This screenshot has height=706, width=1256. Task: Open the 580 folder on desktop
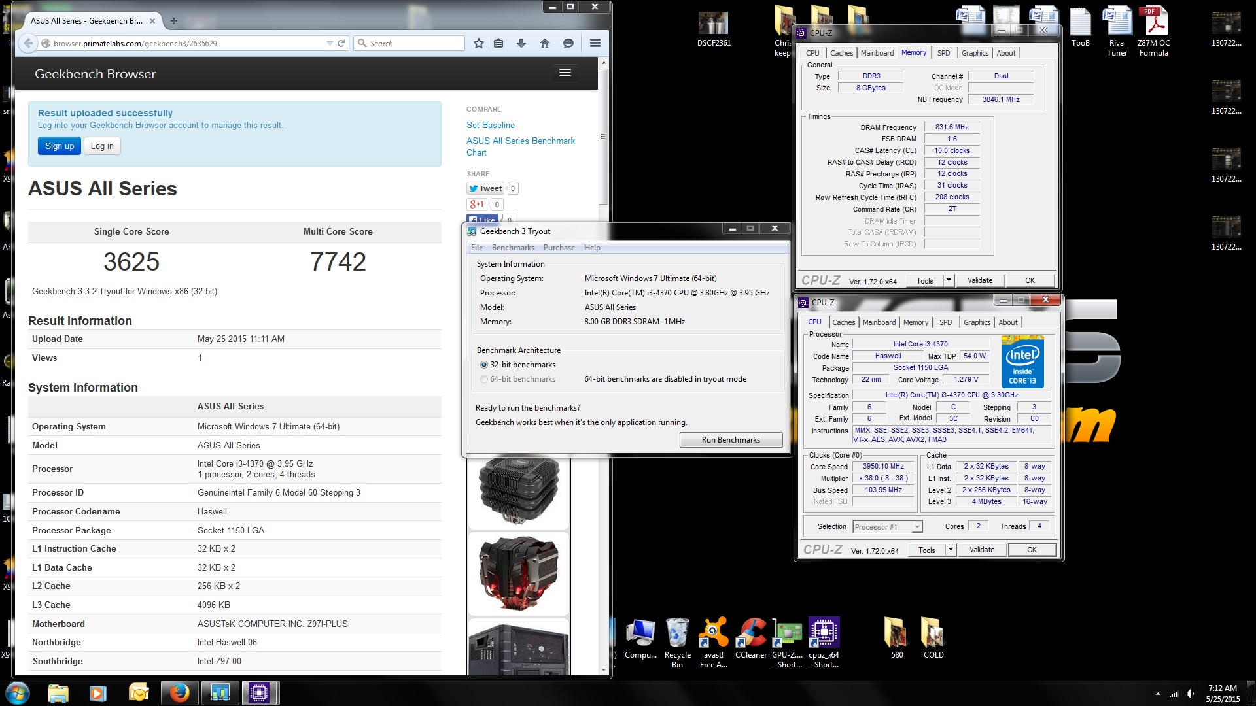point(897,639)
